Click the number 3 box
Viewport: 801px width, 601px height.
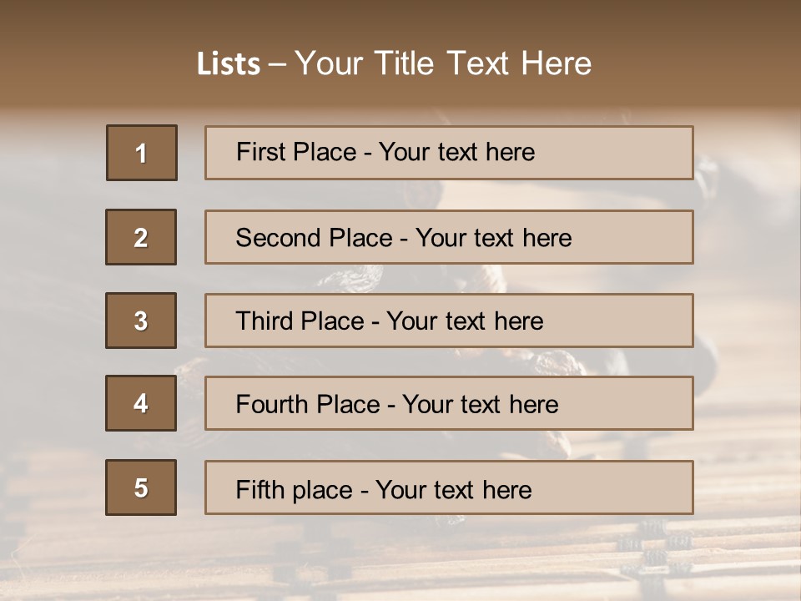coord(141,321)
